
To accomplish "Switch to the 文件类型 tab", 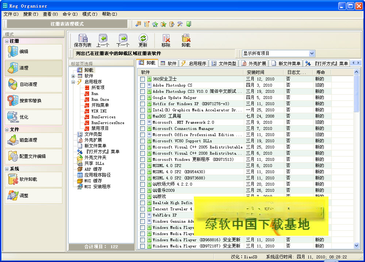I will [x=224, y=63].
